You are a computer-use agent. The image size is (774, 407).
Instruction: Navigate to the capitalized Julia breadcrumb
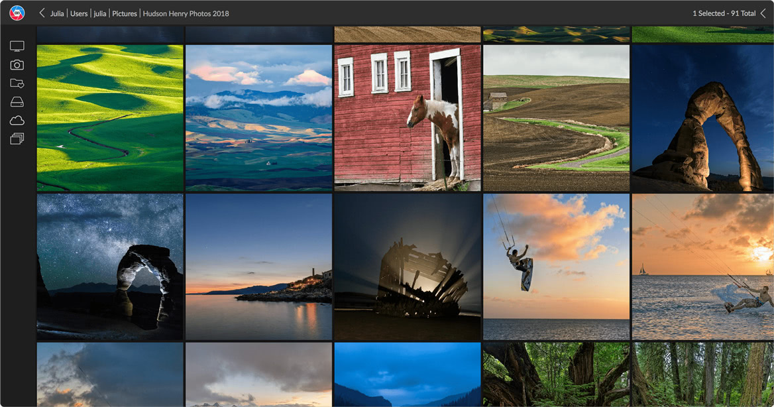tap(57, 13)
